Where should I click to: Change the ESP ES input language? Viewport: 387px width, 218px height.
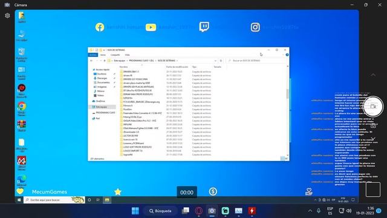click(x=330, y=211)
